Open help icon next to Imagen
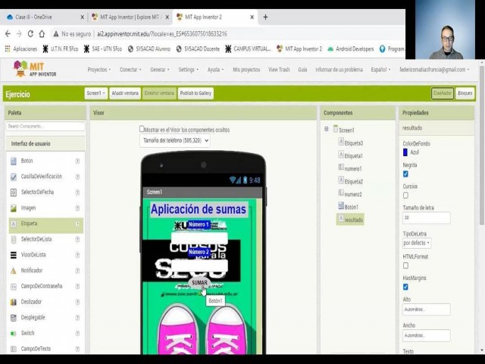 77,208
